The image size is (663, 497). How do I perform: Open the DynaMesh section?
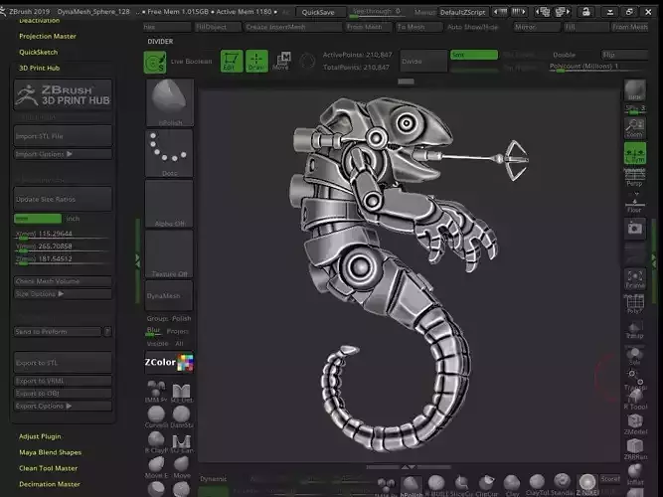(x=169, y=295)
